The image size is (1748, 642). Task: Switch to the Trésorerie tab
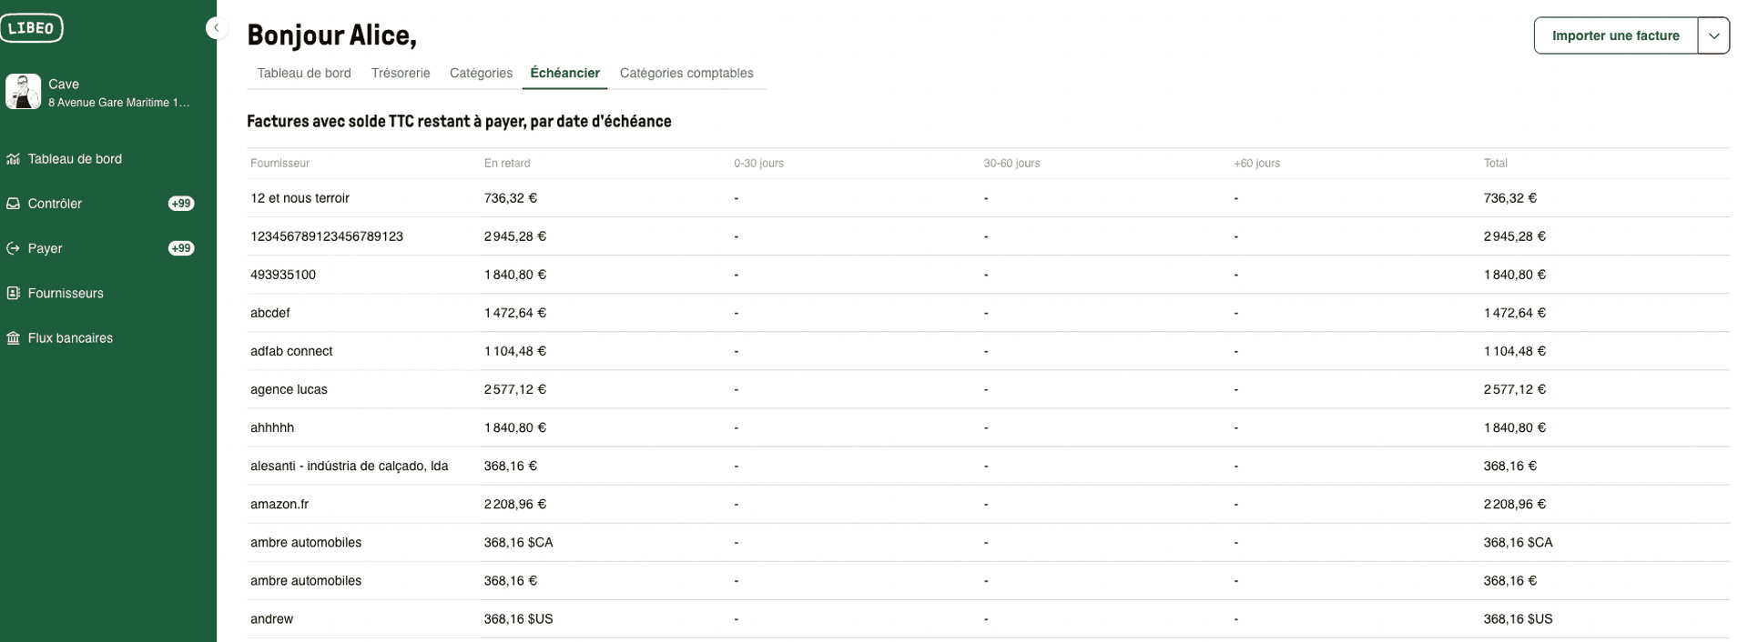pos(401,73)
